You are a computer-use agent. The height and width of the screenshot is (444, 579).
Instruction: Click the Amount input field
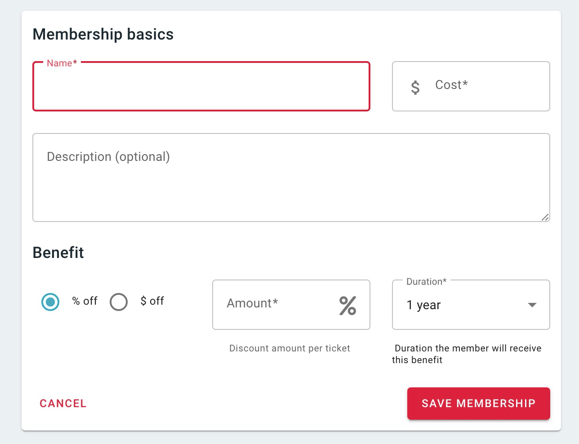tap(291, 305)
